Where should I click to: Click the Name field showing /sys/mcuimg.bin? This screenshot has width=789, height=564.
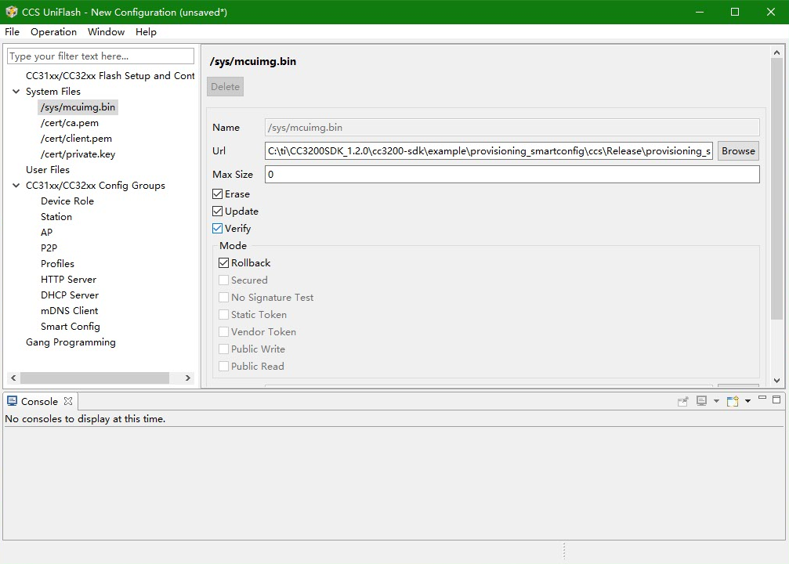pyautogui.click(x=512, y=127)
